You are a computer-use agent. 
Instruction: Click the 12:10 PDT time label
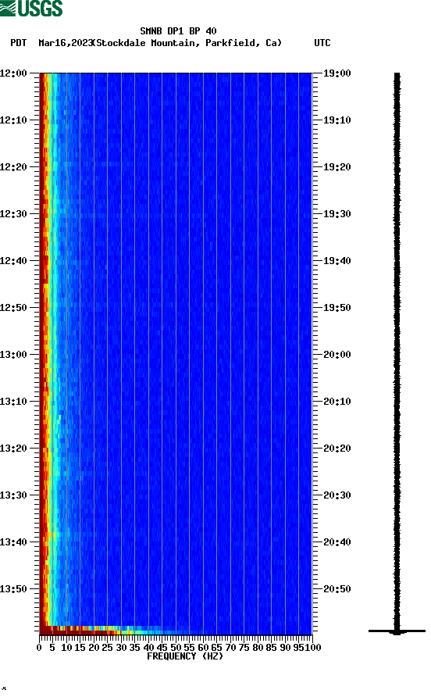[14, 120]
